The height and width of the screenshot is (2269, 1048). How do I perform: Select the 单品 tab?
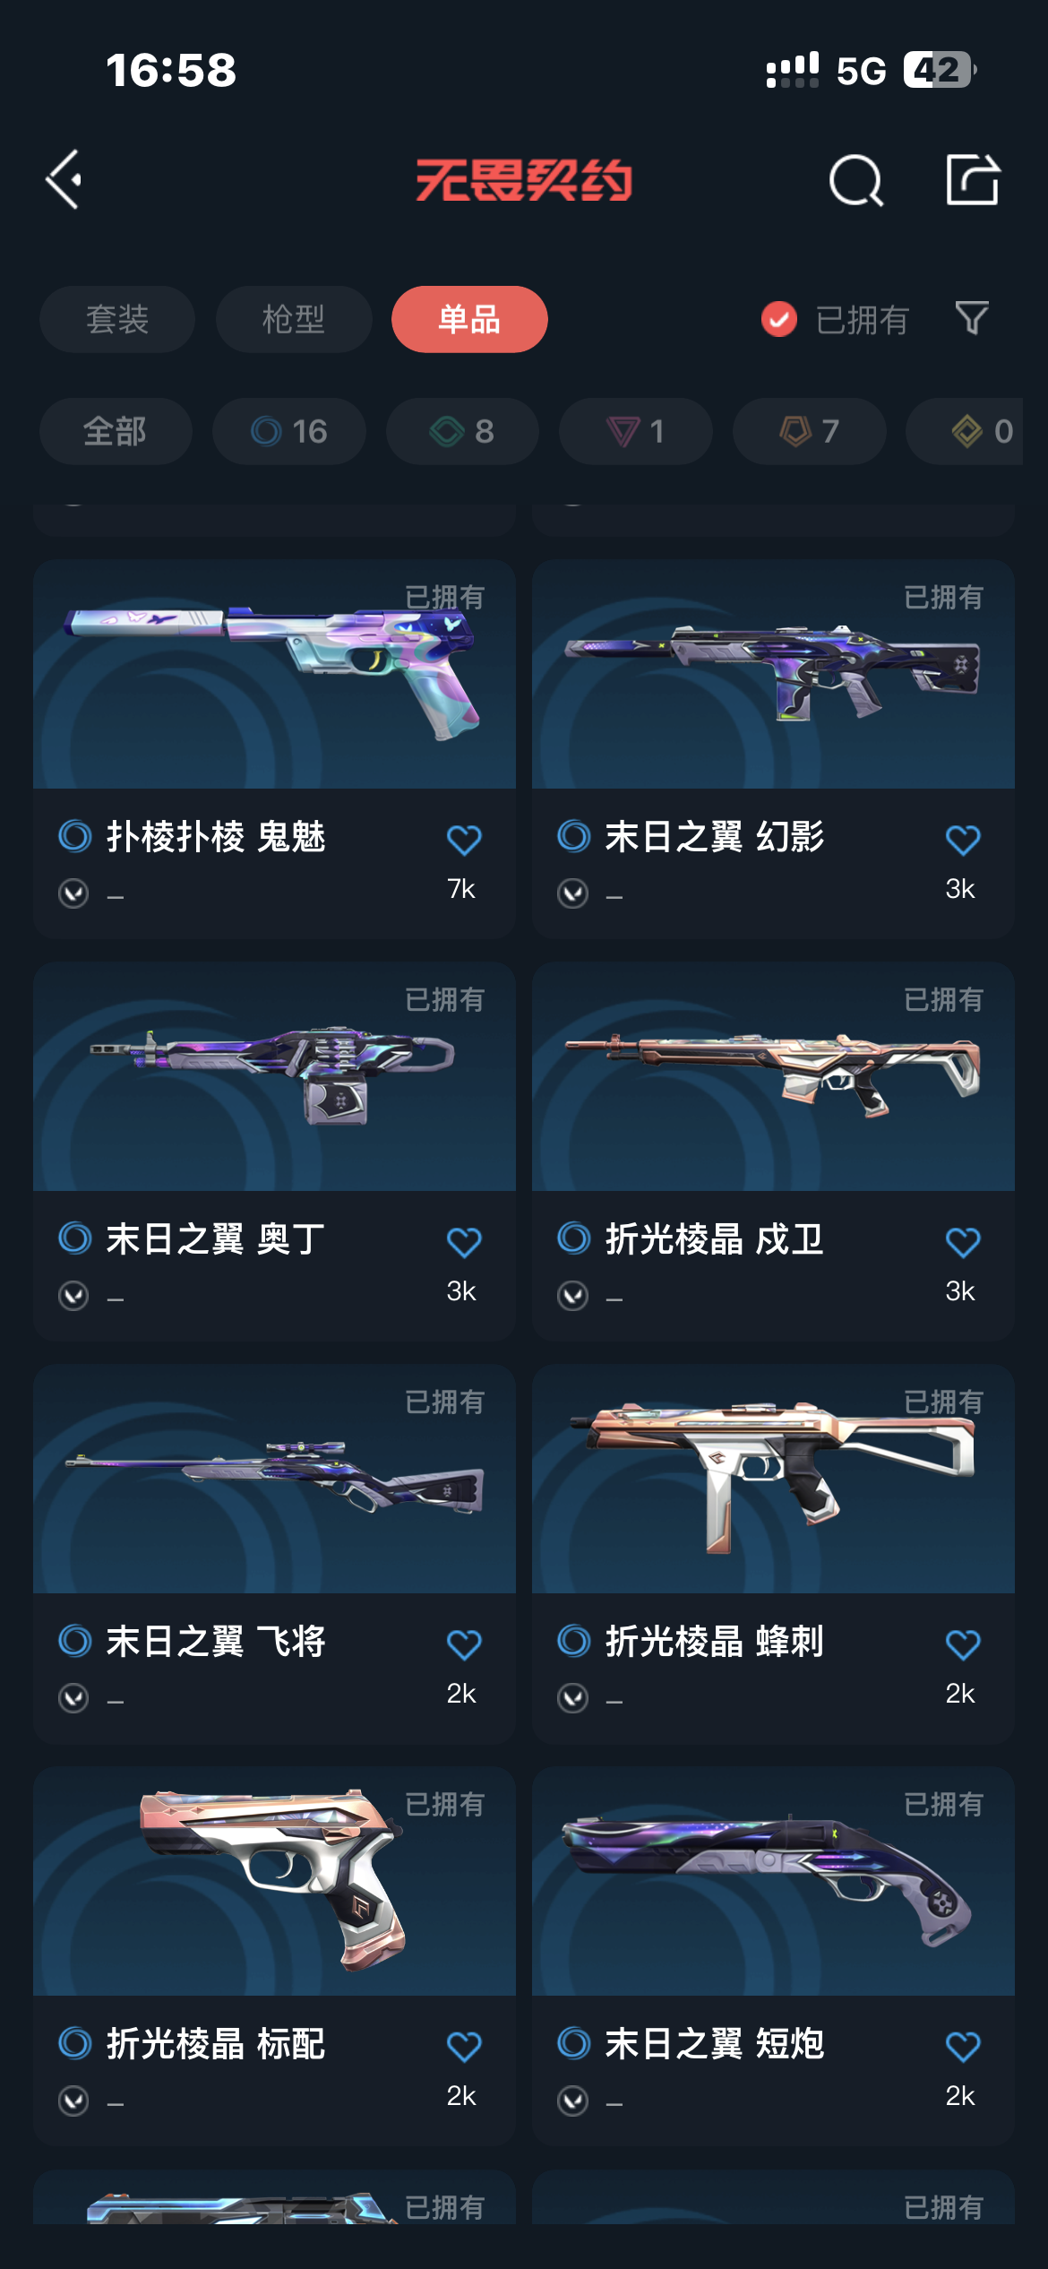(469, 319)
